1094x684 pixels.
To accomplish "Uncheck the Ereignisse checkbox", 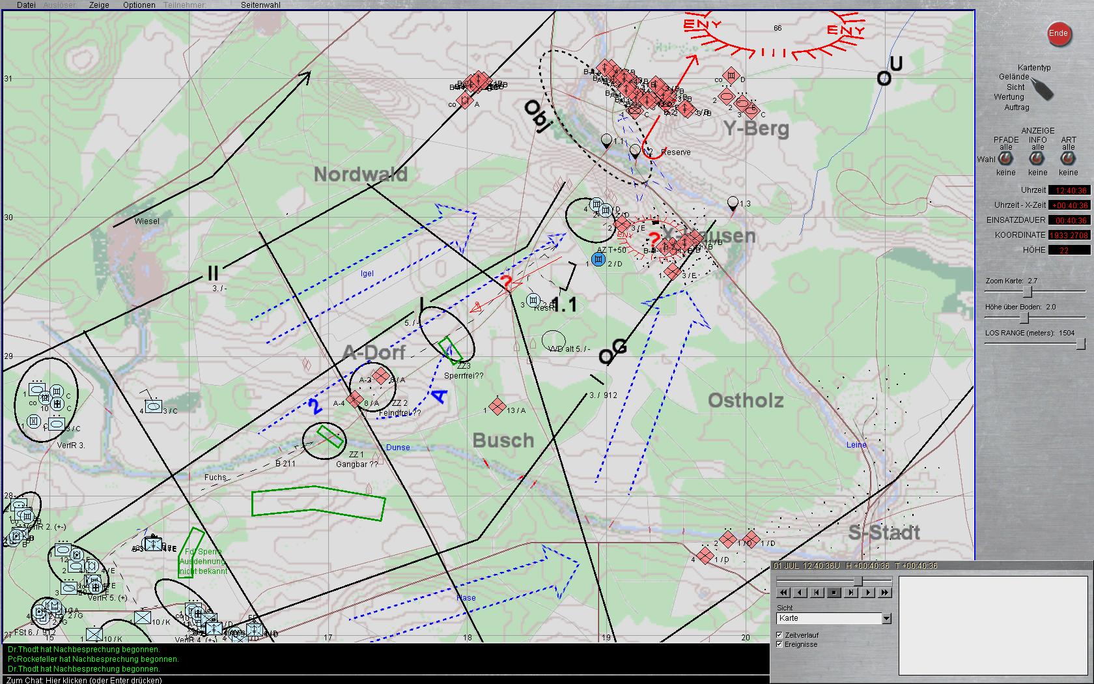I will pyautogui.click(x=779, y=644).
